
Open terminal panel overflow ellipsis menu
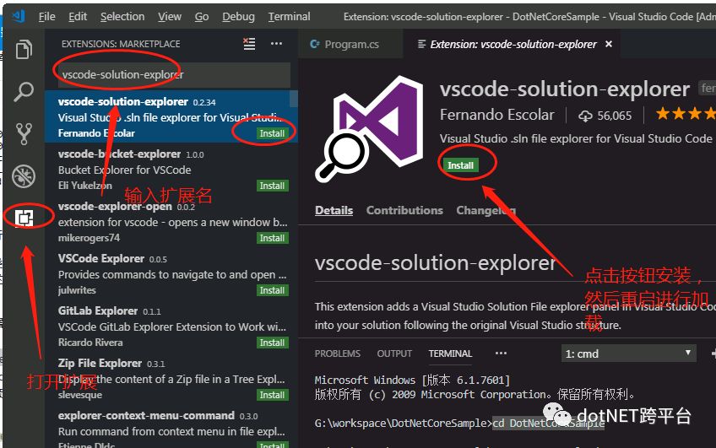tap(501, 354)
